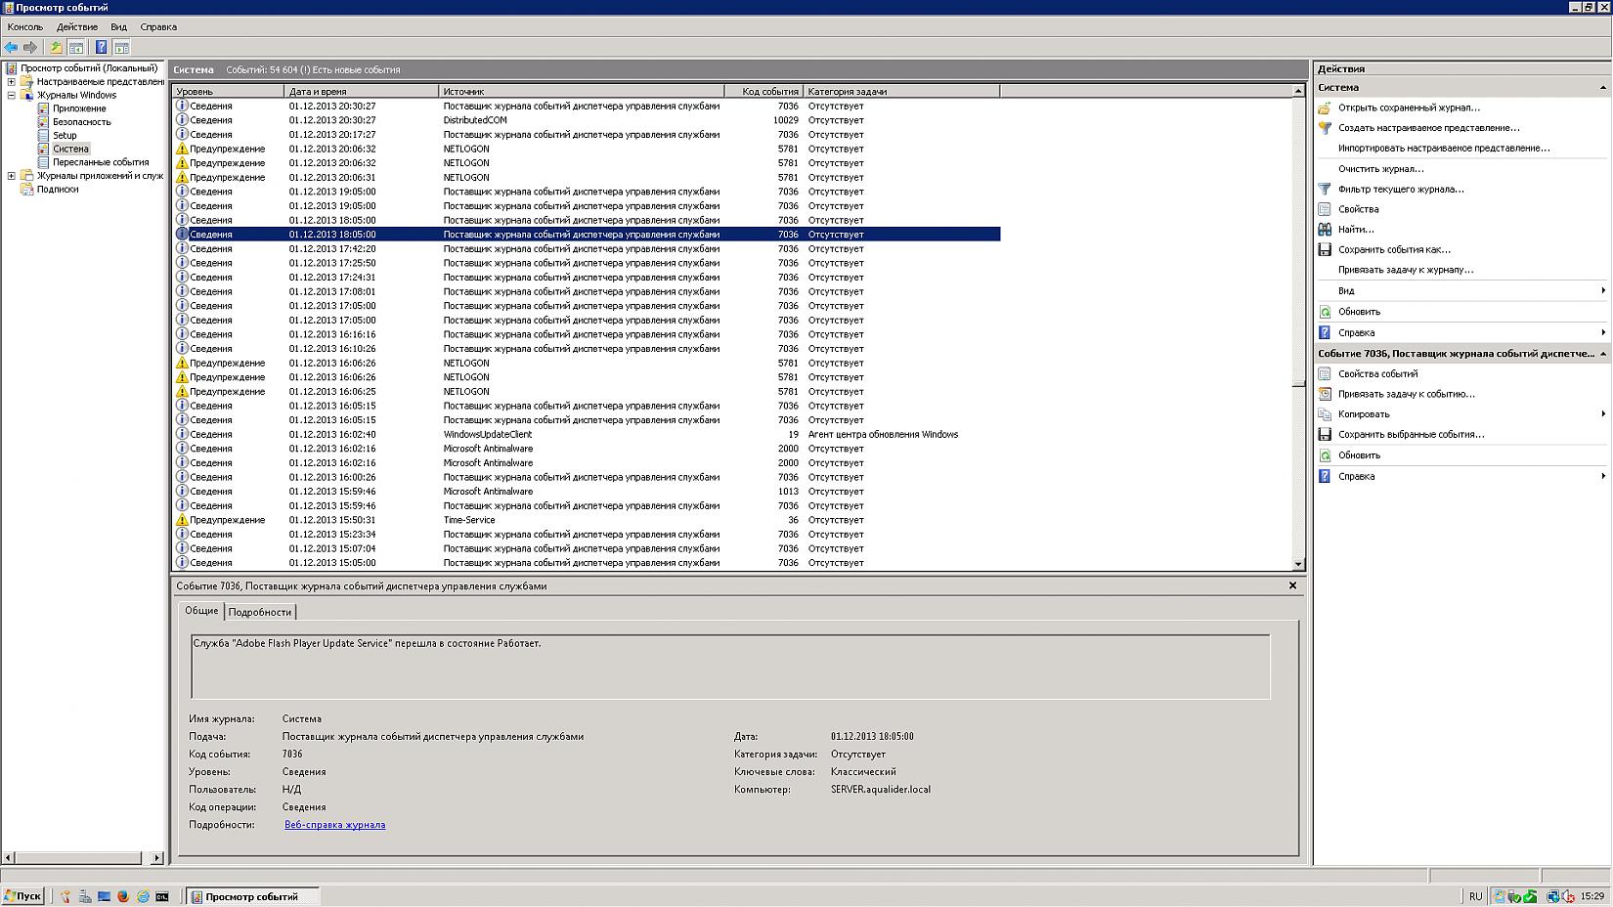Collapse the Система actions section
Viewport: 1613px width, 907px height.
1602,88
